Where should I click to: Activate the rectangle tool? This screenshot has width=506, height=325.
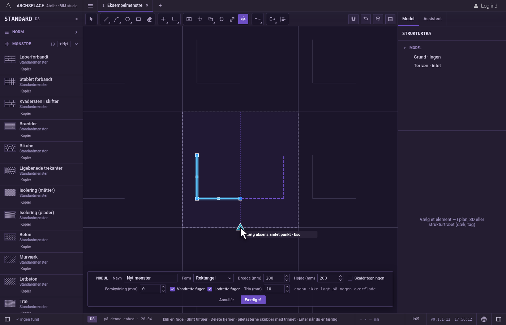(x=138, y=19)
